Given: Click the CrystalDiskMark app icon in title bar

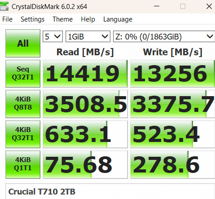Looking at the screenshot, I should coord(4,6).
